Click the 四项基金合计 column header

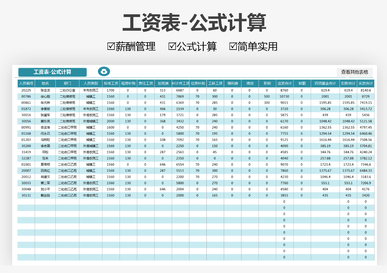(x=325, y=83)
